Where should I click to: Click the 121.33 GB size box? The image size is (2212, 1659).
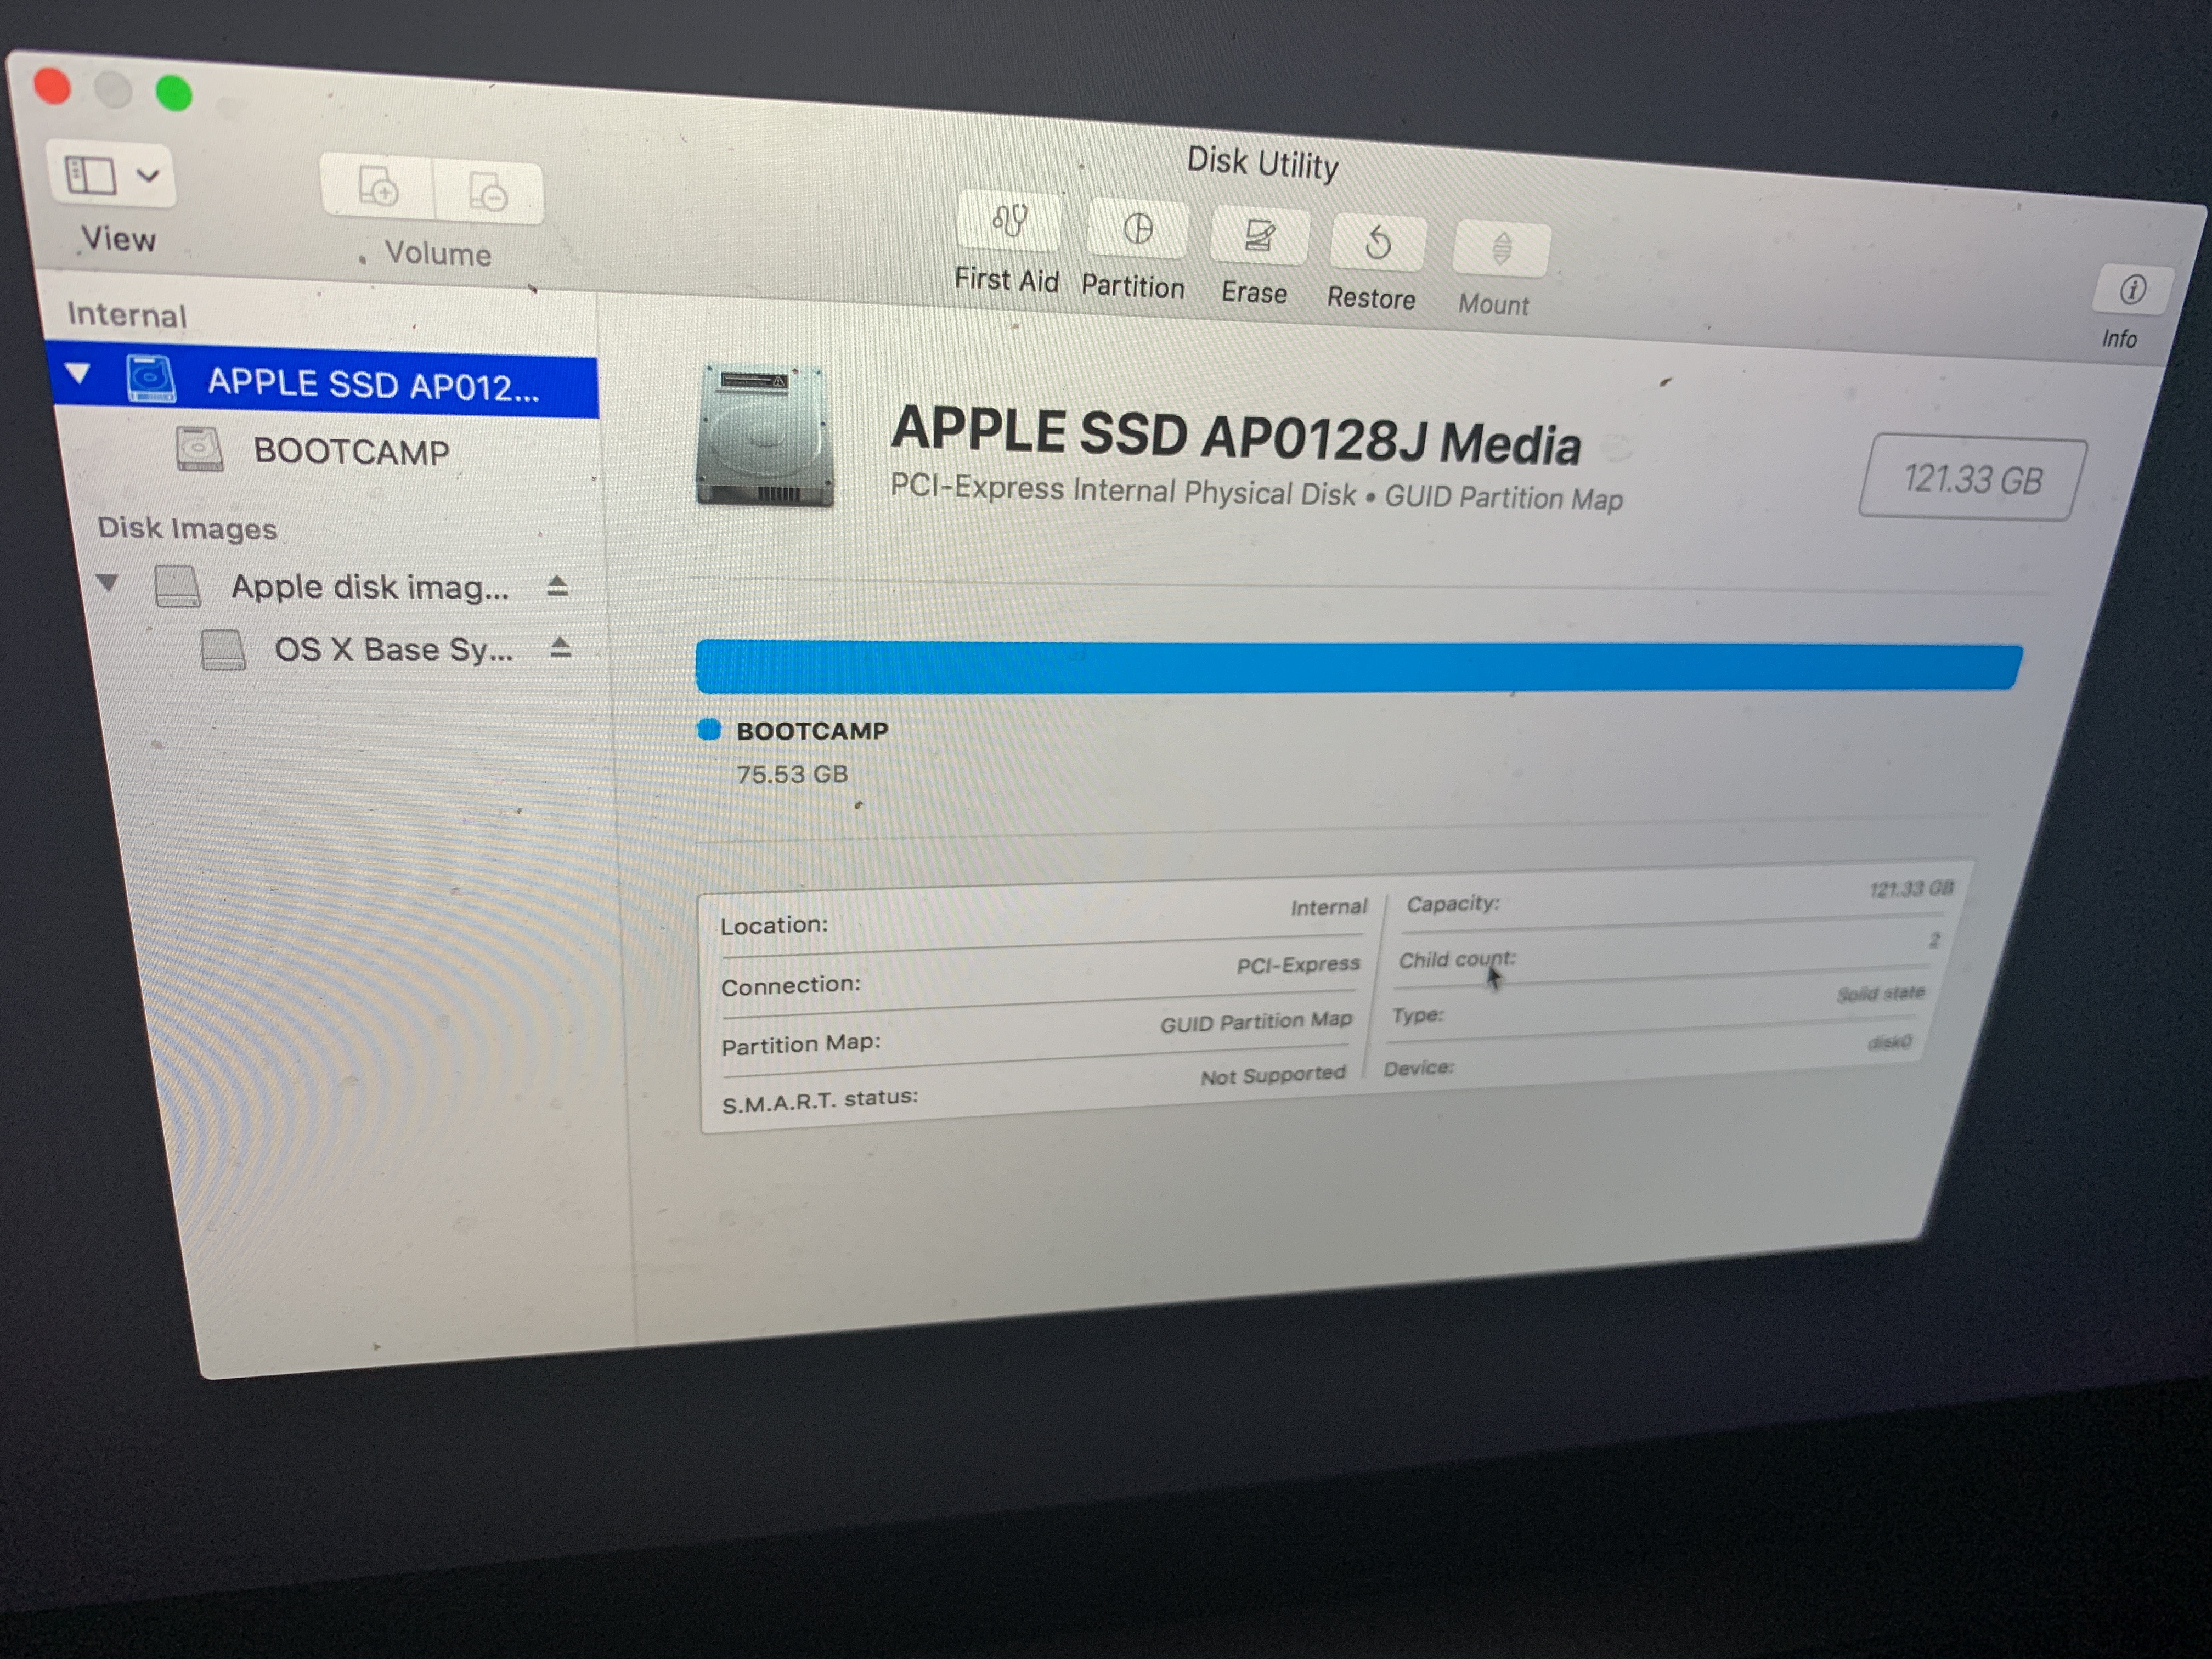1972,478
